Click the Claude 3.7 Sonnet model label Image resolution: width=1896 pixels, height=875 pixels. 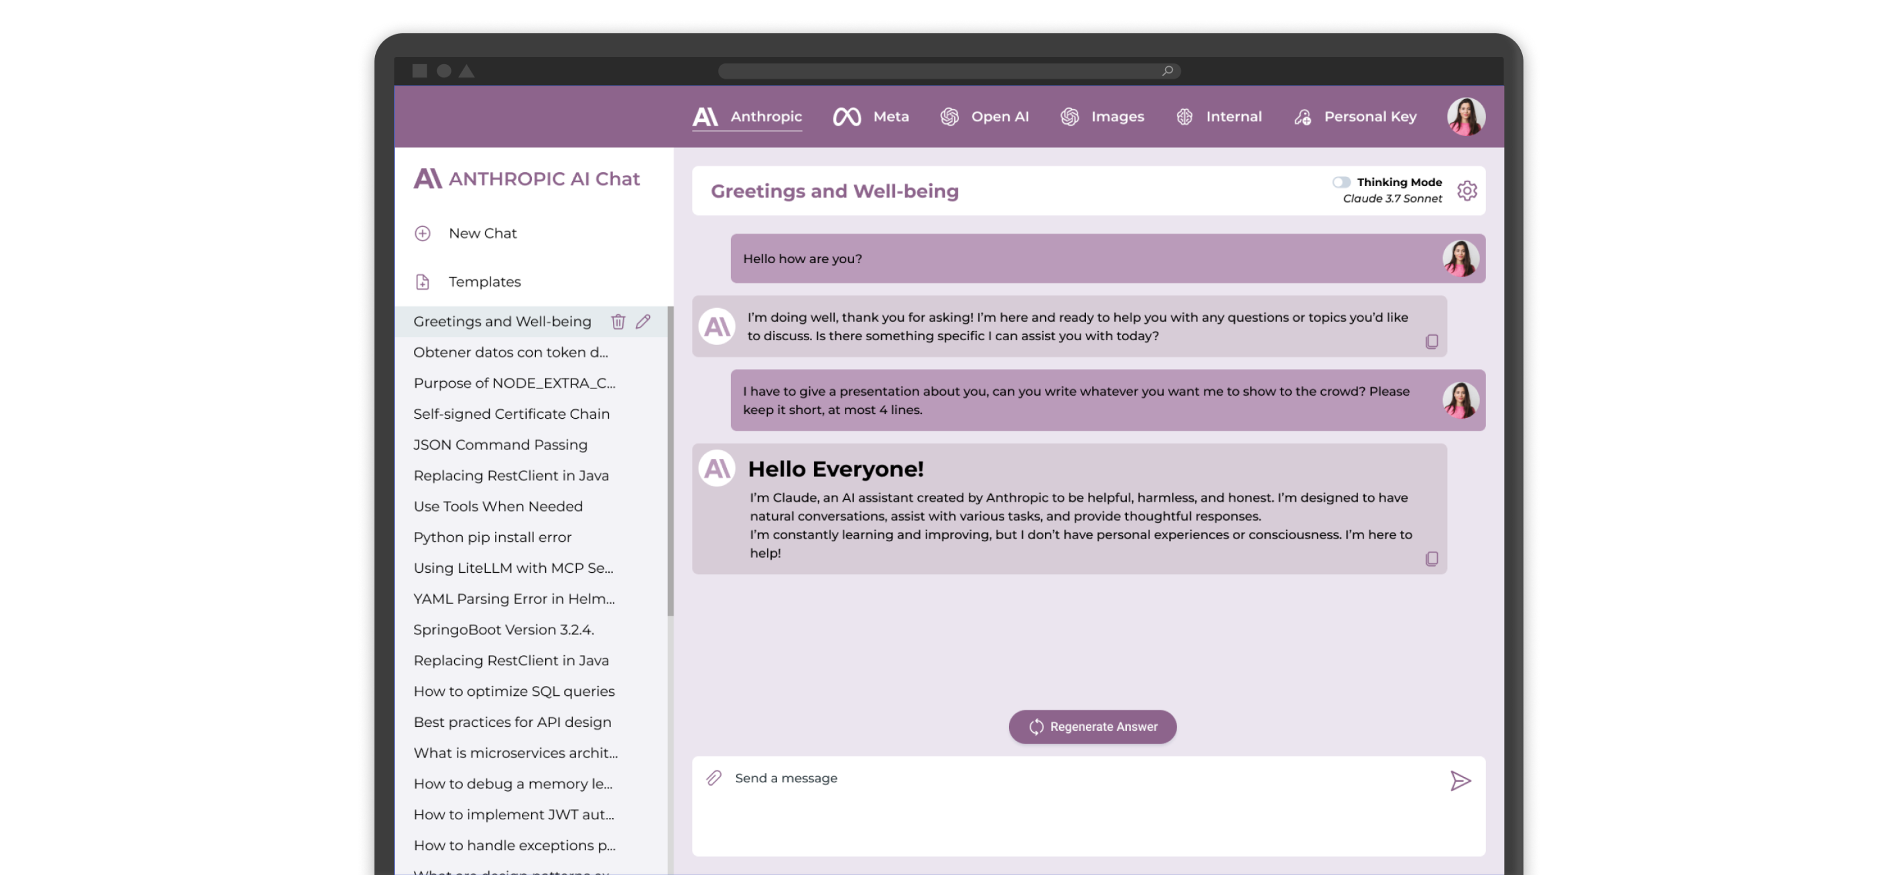point(1392,199)
